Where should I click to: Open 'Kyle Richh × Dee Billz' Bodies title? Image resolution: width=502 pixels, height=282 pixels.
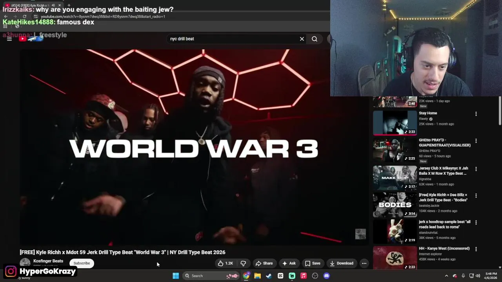[443, 197]
